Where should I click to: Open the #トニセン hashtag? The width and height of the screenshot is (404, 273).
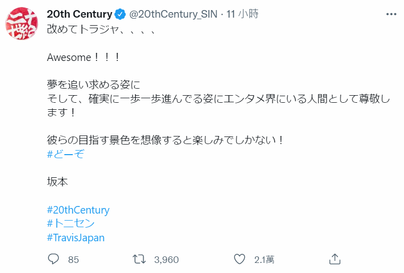pyautogui.click(x=71, y=223)
